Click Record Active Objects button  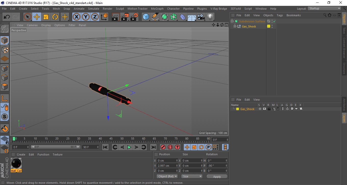pyautogui.click(x=163, y=147)
